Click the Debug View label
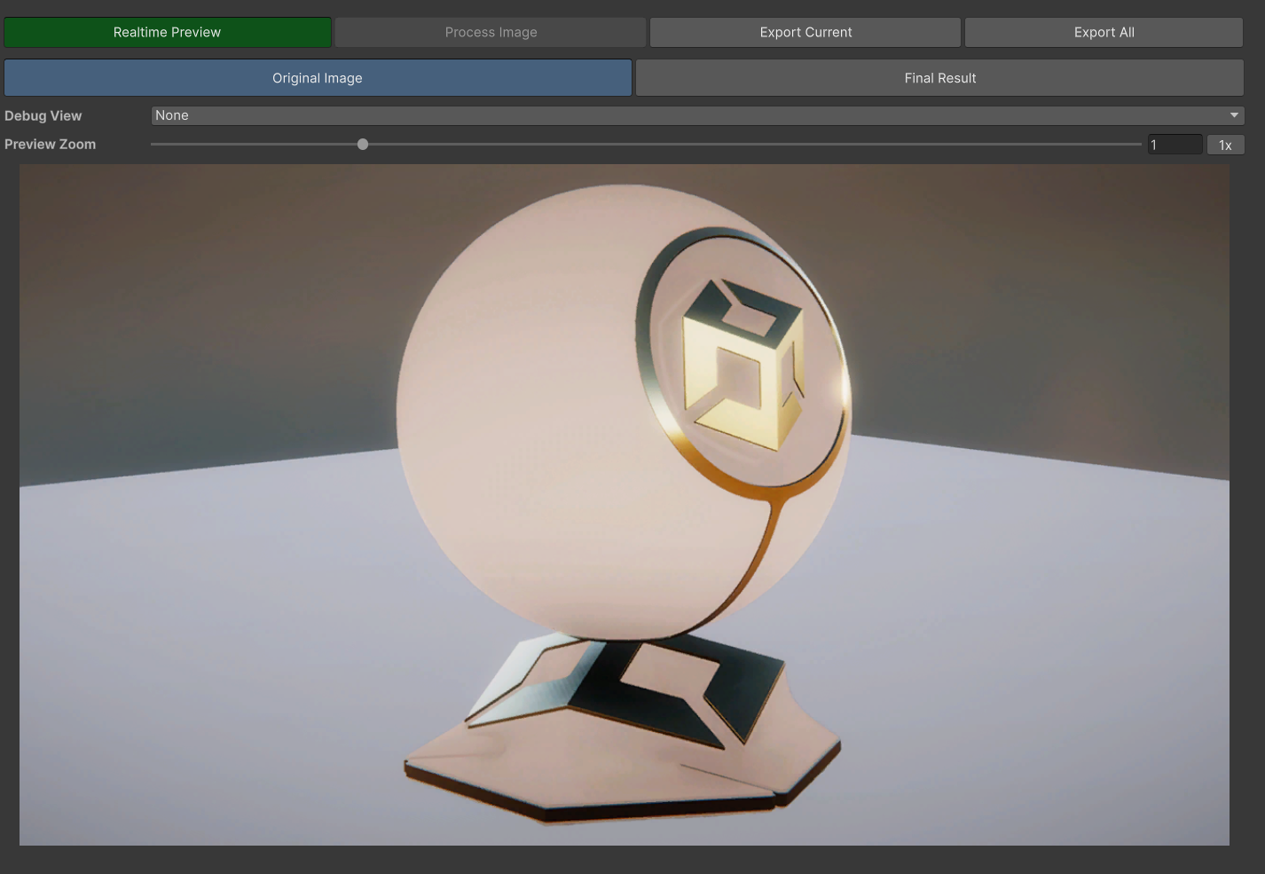The height and width of the screenshot is (874, 1265). [43, 116]
